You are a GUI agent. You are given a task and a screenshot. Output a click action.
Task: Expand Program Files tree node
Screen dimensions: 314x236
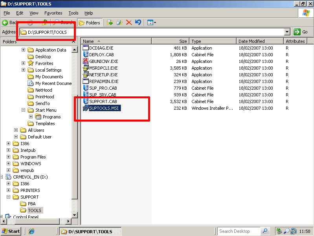[8, 157]
